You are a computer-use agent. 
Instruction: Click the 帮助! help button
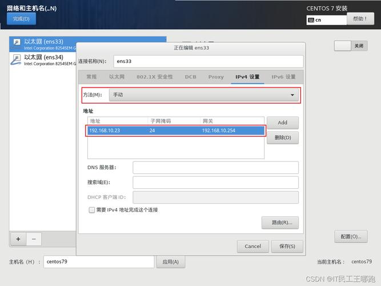(x=360, y=19)
